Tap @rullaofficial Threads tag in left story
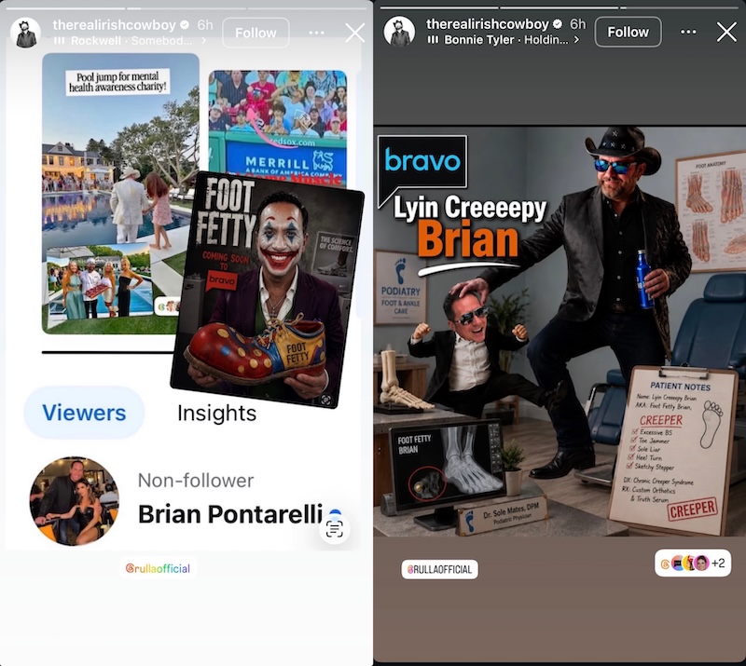Screen dimensions: 746x666 coord(158,568)
